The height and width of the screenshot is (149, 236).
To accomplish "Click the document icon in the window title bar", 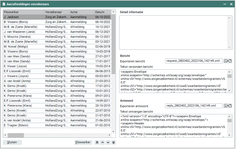I will point(4,4).
